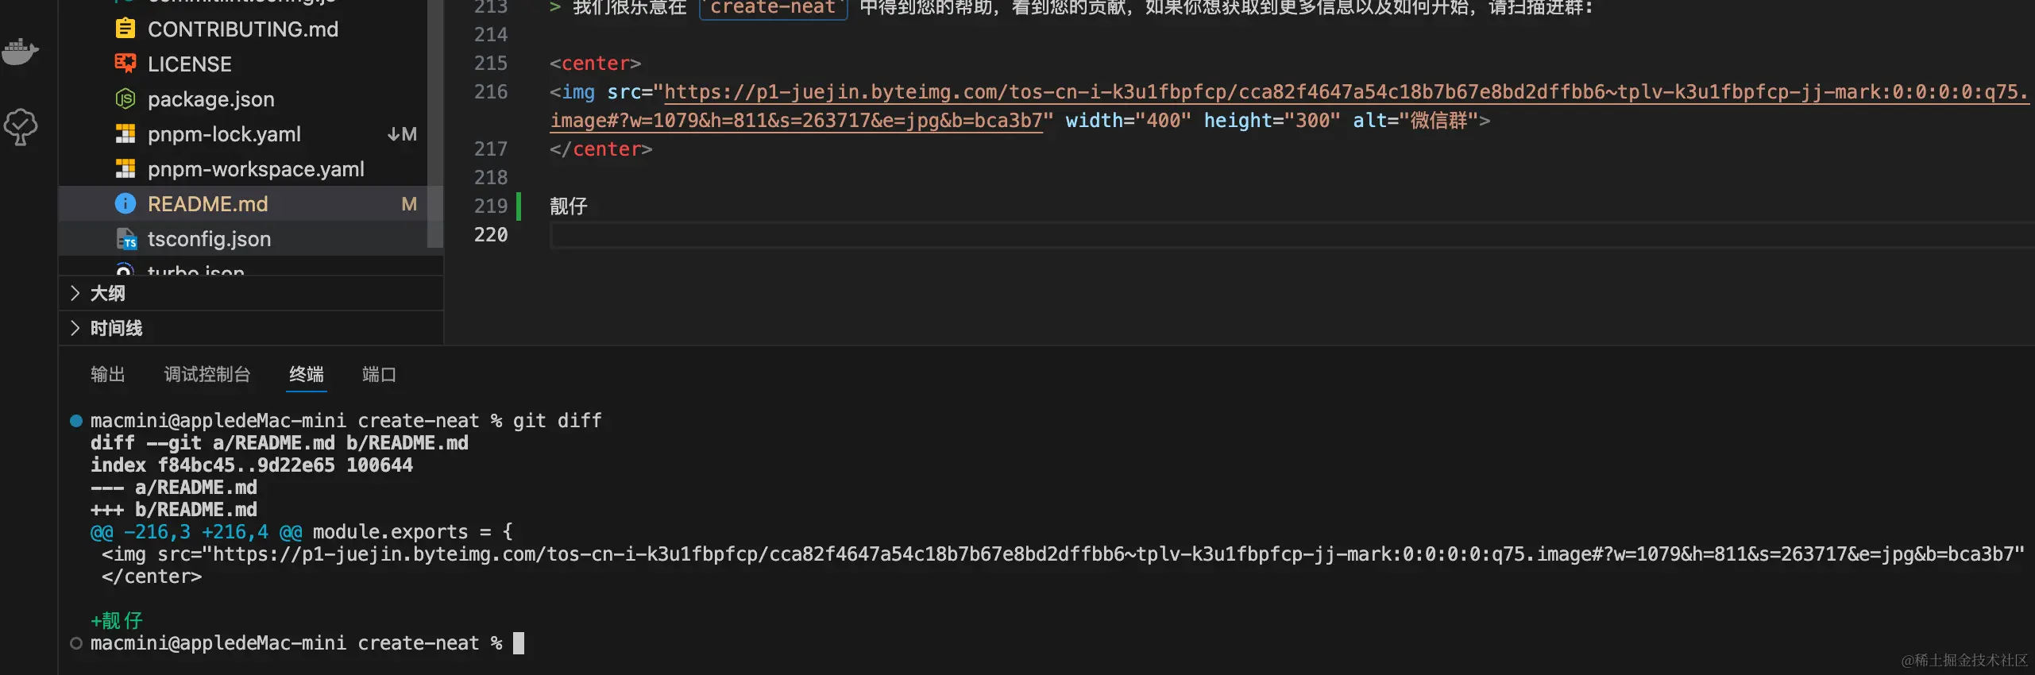Click the height="300" attribute in editor
The height and width of the screenshot is (675, 2035).
click(1272, 121)
